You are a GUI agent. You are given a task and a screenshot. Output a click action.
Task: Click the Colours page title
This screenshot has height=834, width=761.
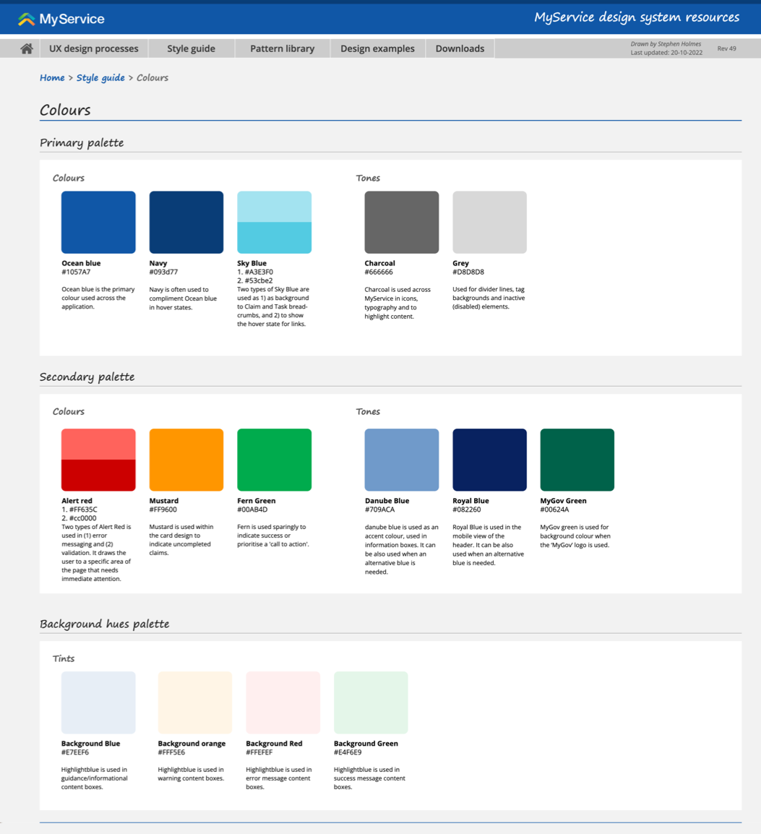(x=66, y=110)
